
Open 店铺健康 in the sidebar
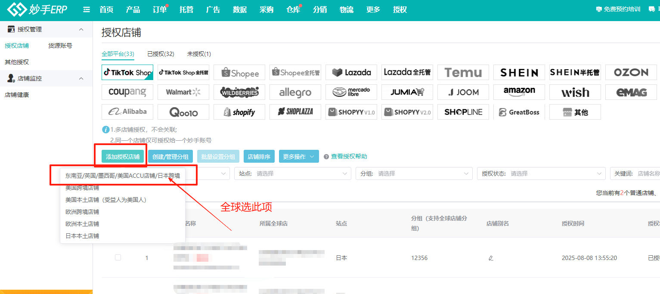click(17, 95)
